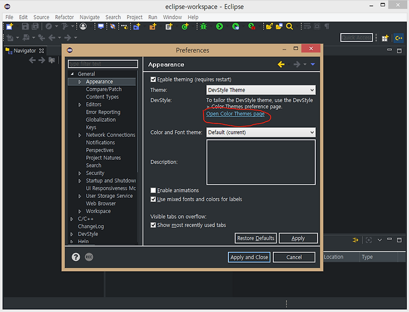Click the green C new class icon
409x312 pixels.
[x=185, y=26]
